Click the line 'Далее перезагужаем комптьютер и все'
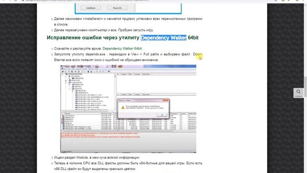 [x=104, y=30]
